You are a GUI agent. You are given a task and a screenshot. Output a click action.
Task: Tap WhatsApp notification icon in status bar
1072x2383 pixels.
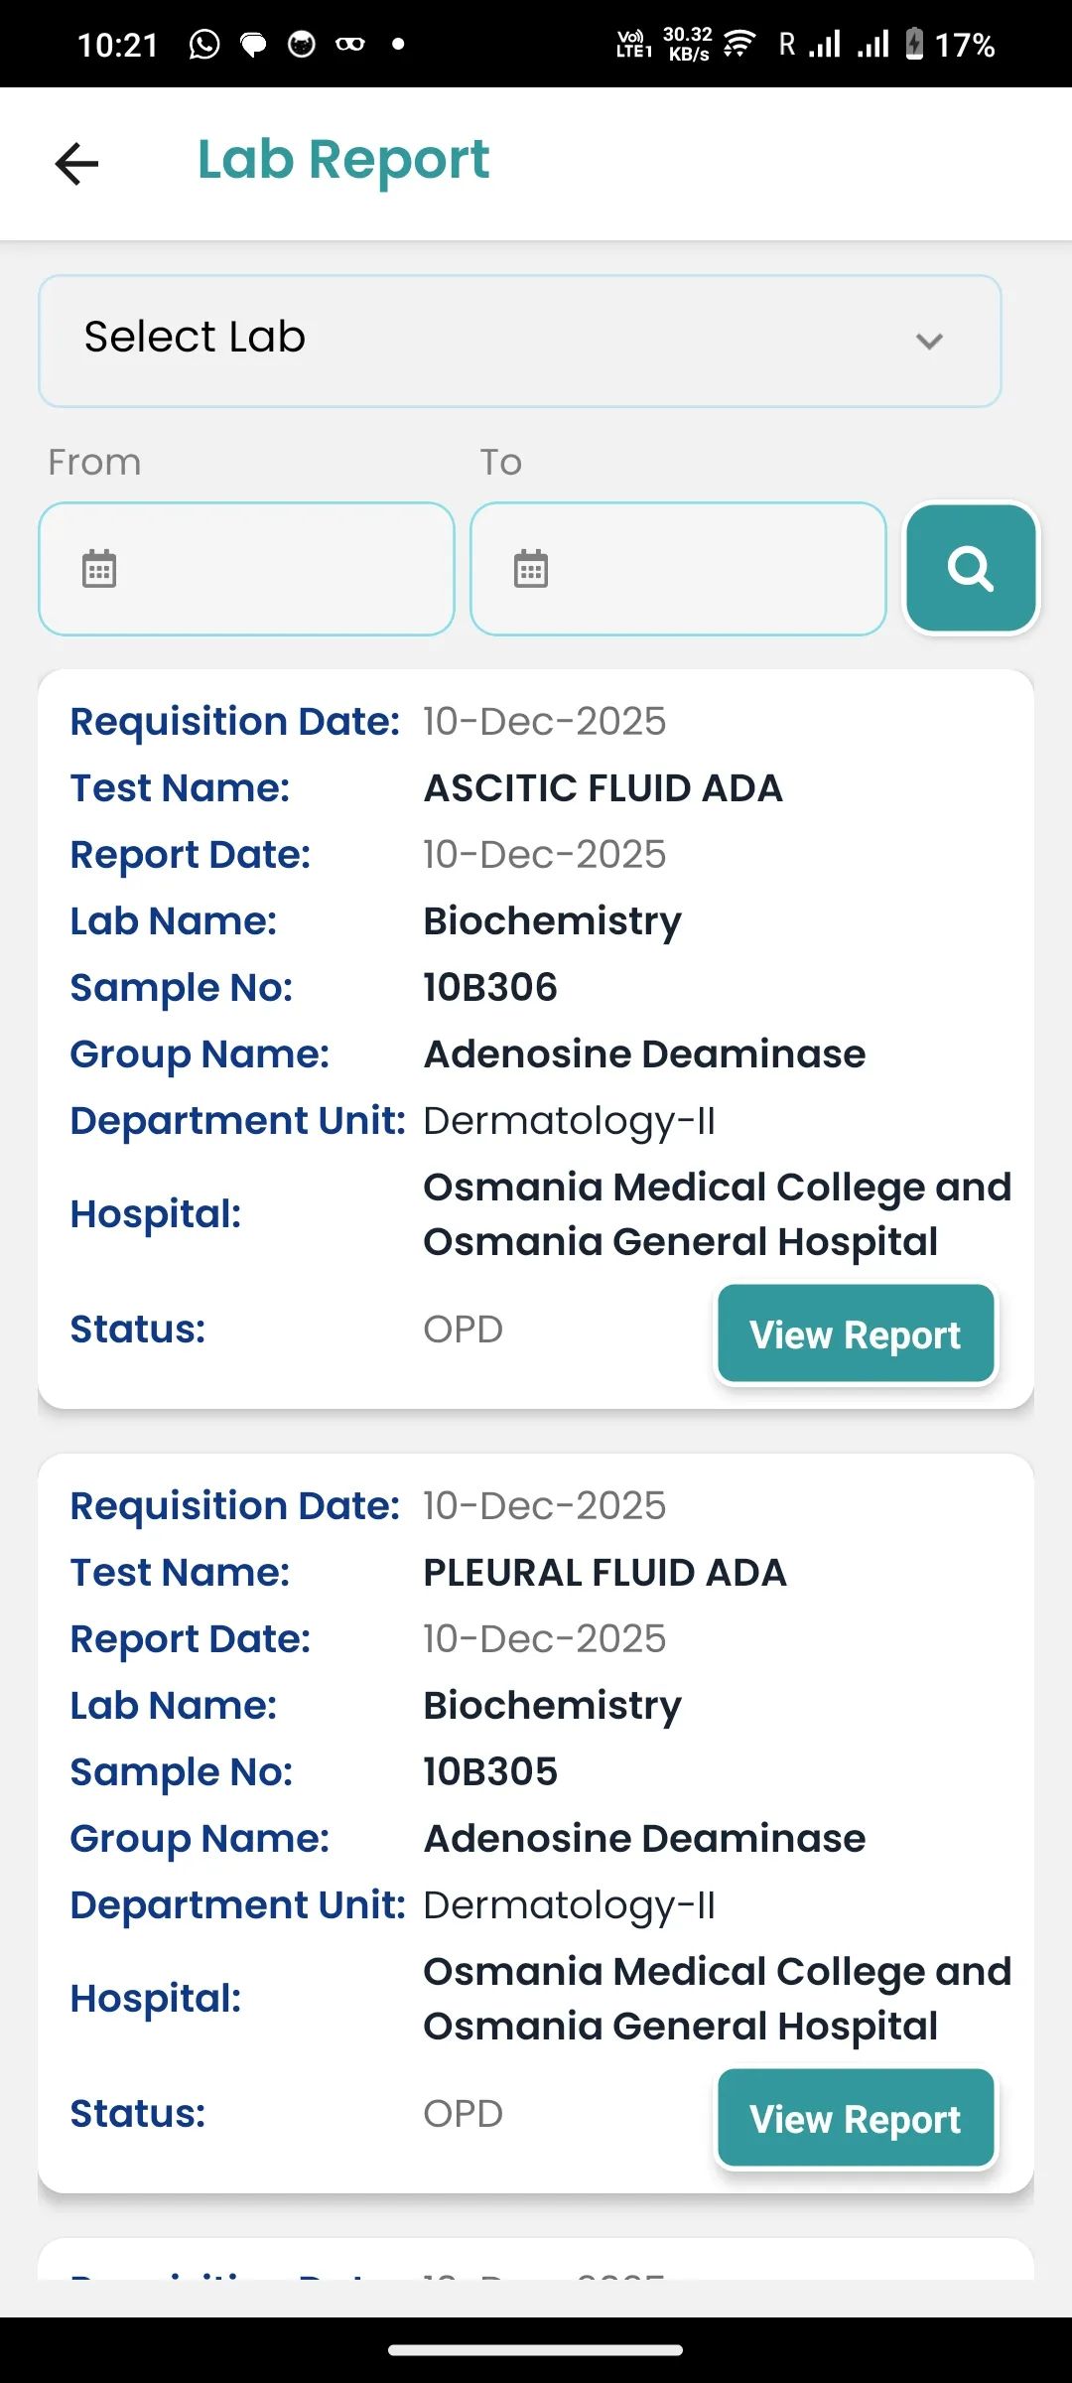(x=204, y=45)
